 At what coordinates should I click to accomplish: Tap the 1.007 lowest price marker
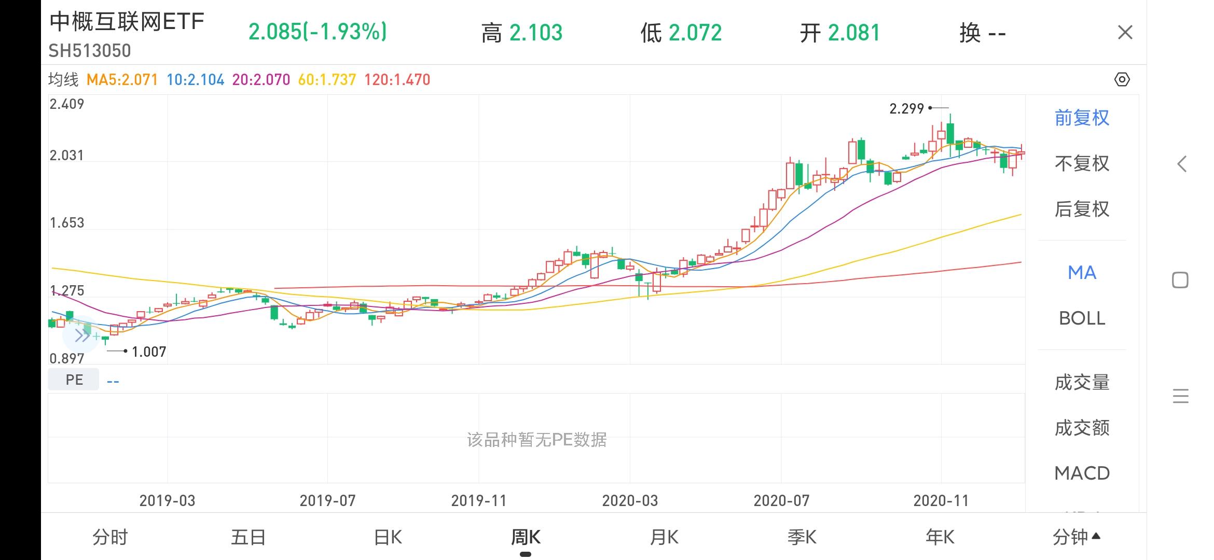click(x=149, y=352)
